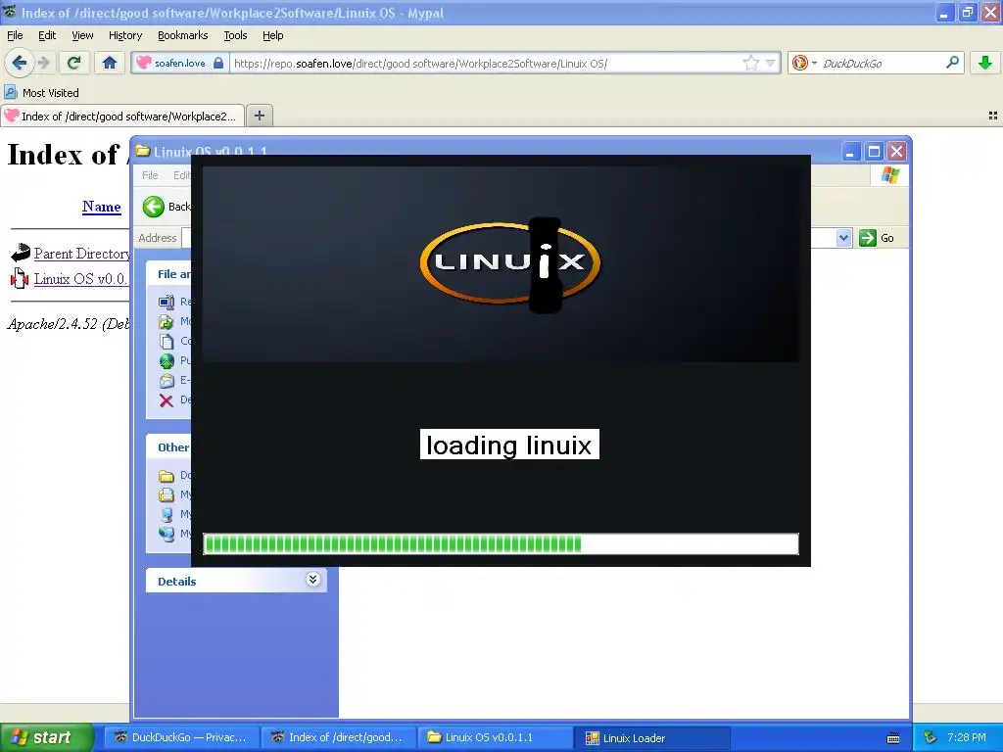Viewport: 1003px width, 752px height.
Task: Click the loading linuix text label
Action: point(509,445)
